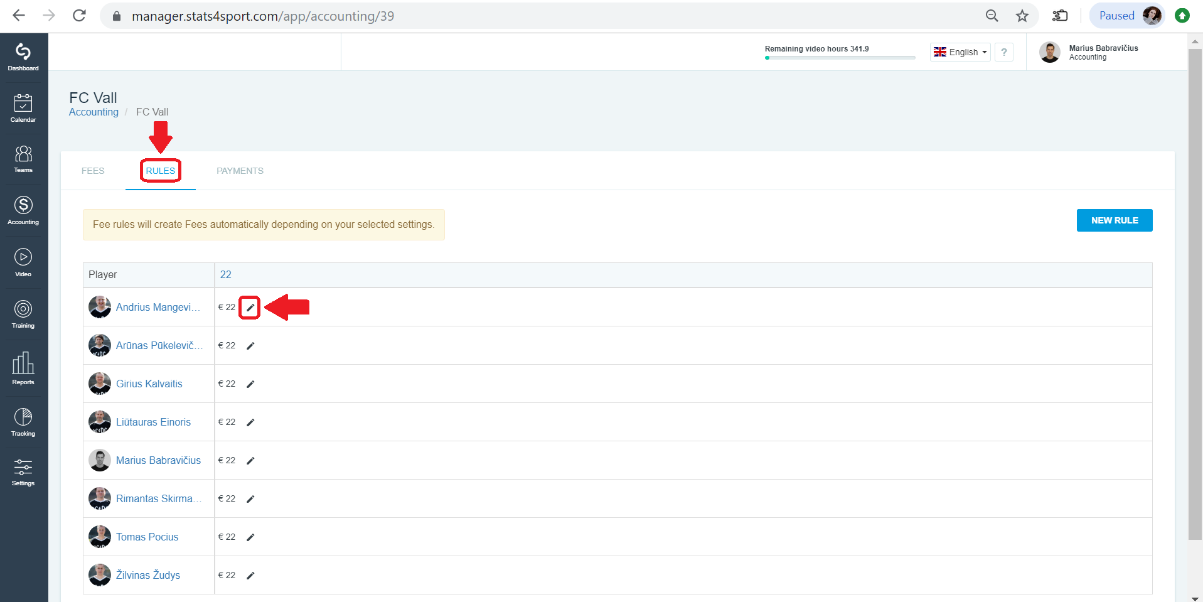Open Girius Kalvaitis player link

tap(149, 384)
